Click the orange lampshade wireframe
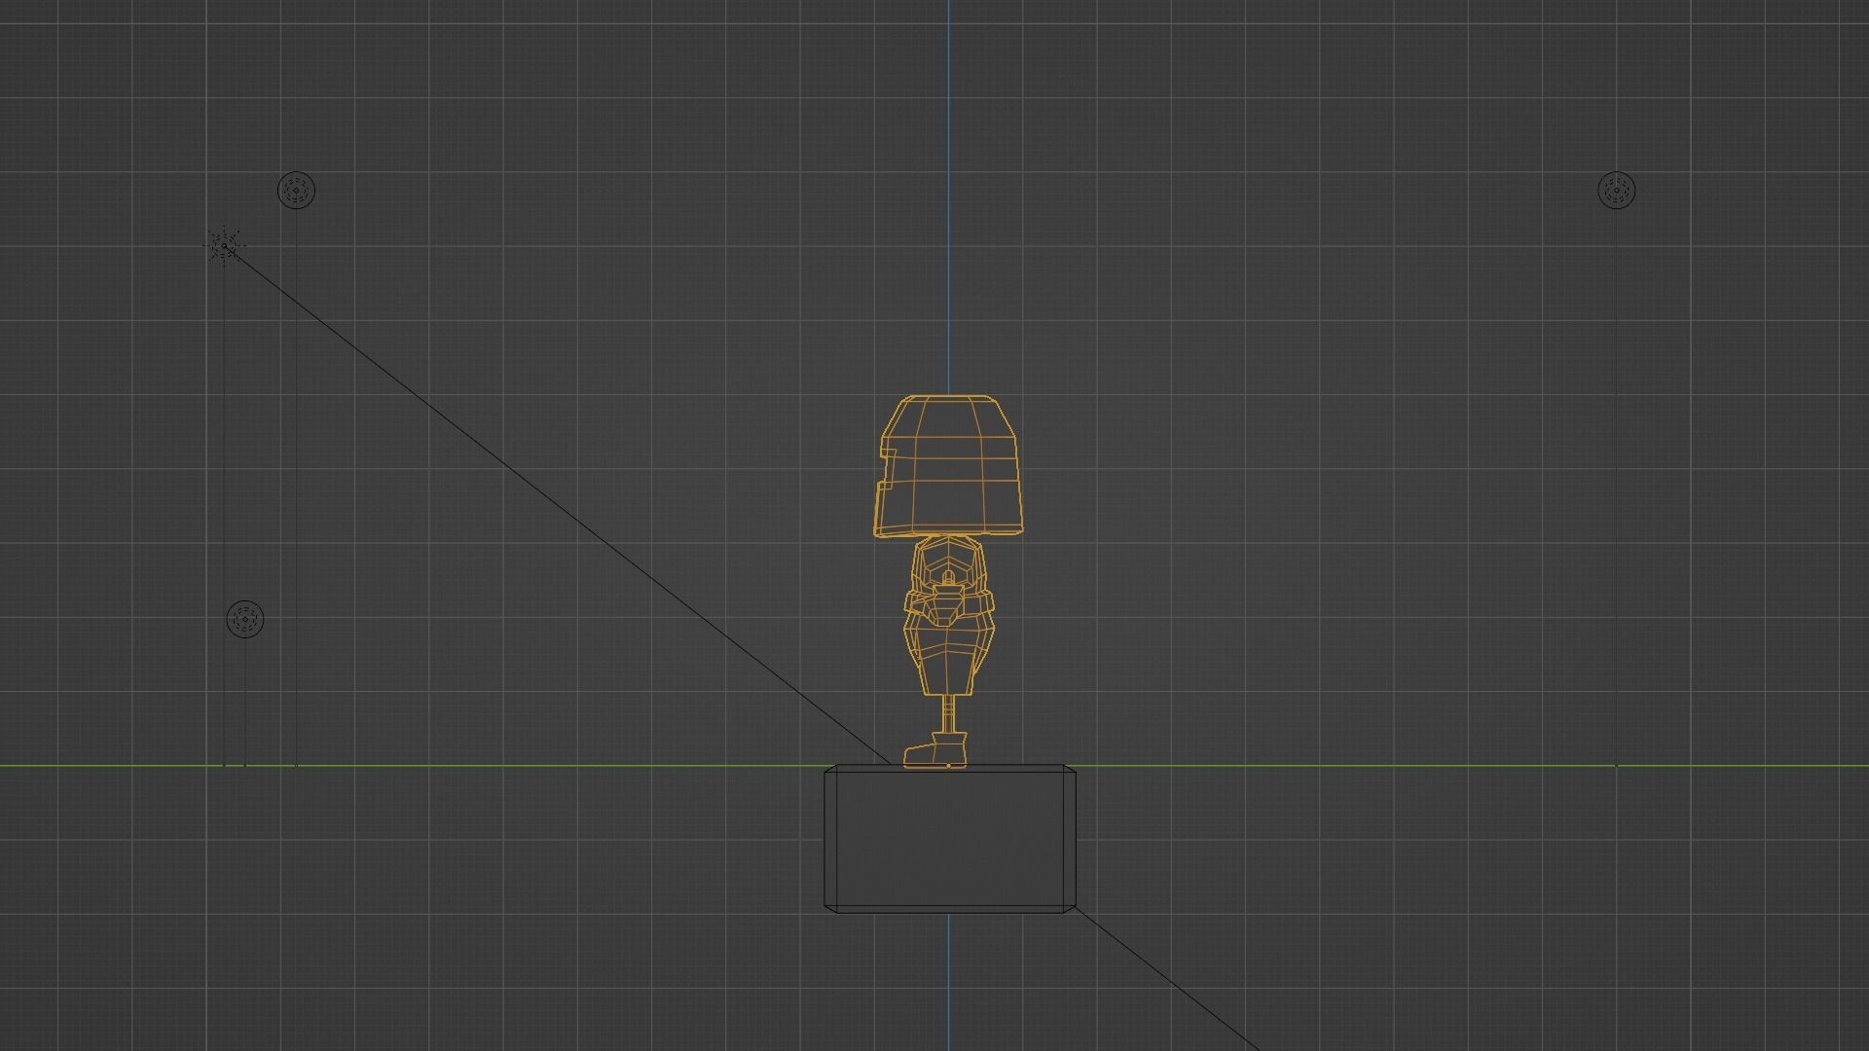The height and width of the screenshot is (1051, 1869). pyautogui.click(x=949, y=466)
